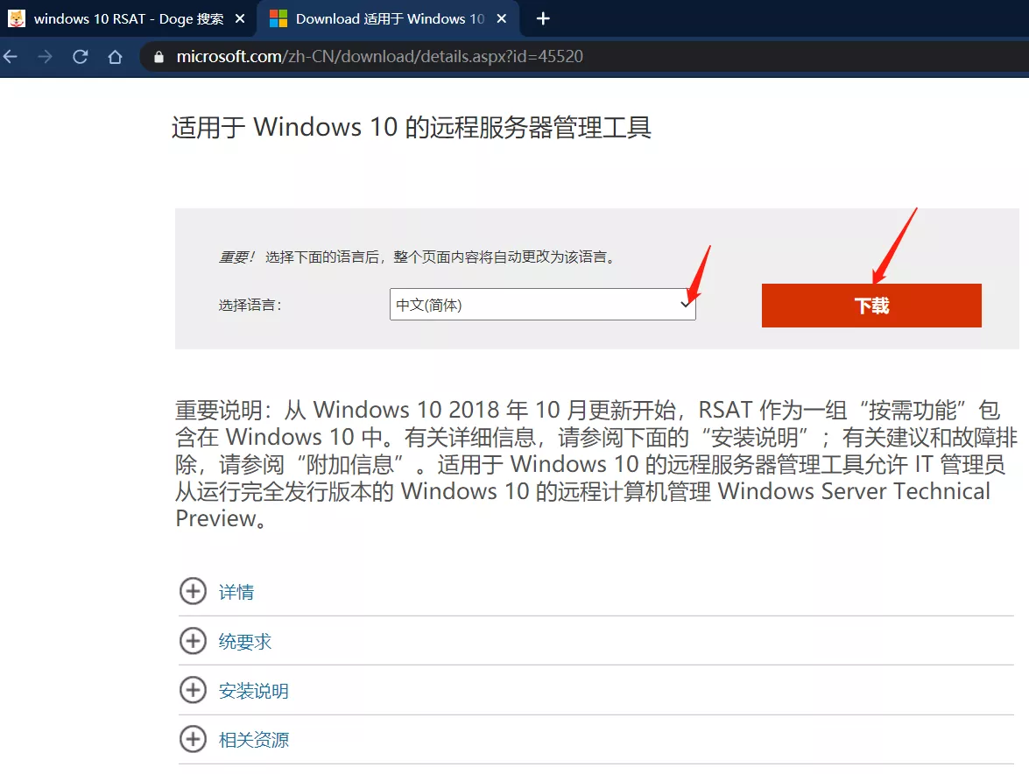Click the page title heading text
This screenshot has width=1029, height=774.
pyautogui.click(x=411, y=128)
